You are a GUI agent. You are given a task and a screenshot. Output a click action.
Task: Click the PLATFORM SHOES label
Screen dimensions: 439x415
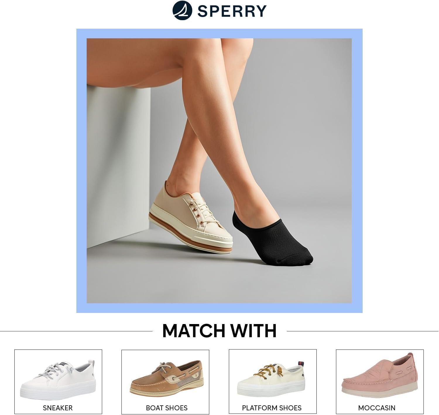point(272,407)
